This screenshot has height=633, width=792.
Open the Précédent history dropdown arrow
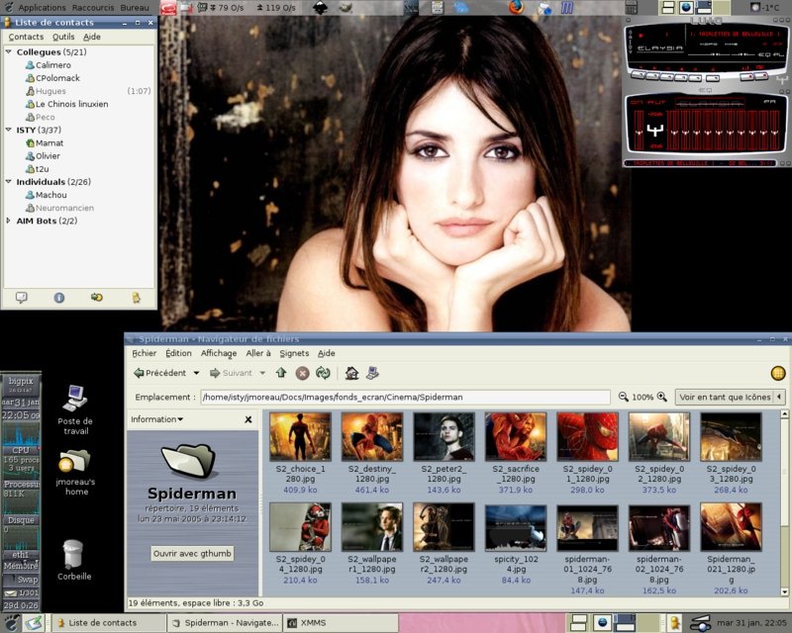pyautogui.click(x=196, y=373)
